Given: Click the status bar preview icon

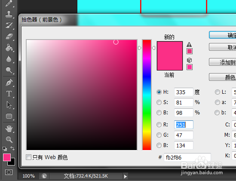Looking at the screenshot, I should [44, 176].
